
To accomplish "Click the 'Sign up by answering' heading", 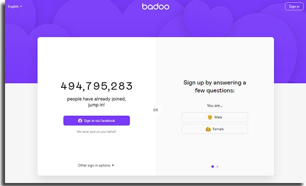I will [215, 86].
